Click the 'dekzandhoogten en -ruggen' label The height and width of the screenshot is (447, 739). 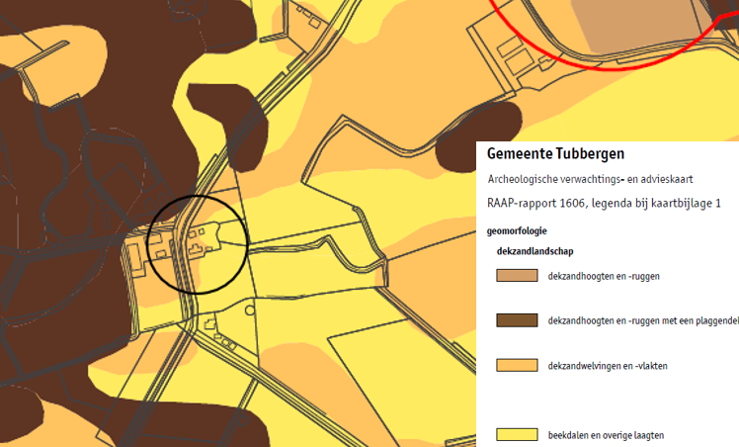coord(604,276)
